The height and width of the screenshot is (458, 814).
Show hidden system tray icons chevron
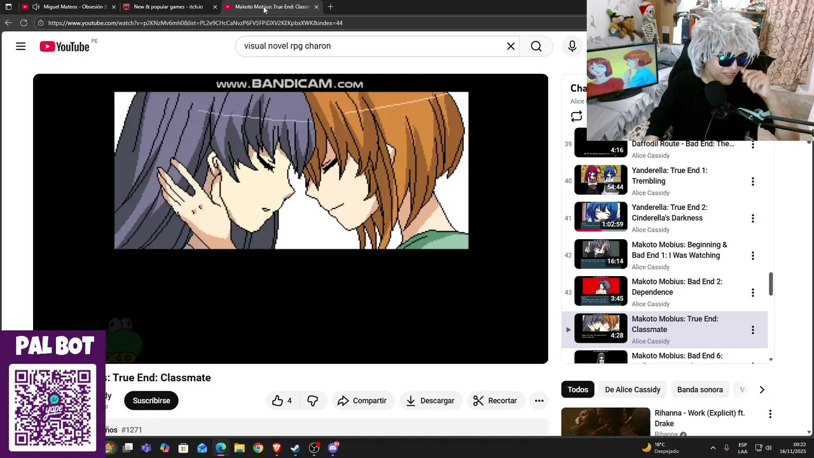[x=712, y=448]
